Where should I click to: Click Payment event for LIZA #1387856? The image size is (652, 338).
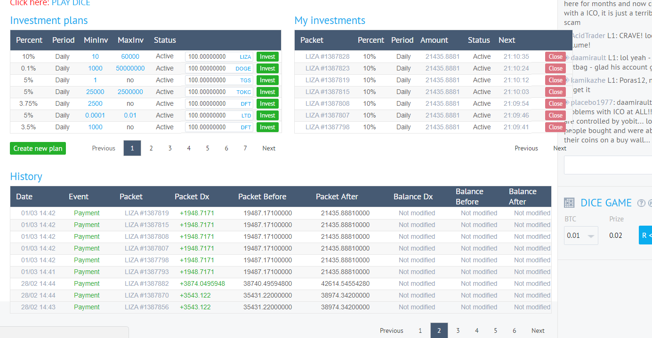(87, 307)
